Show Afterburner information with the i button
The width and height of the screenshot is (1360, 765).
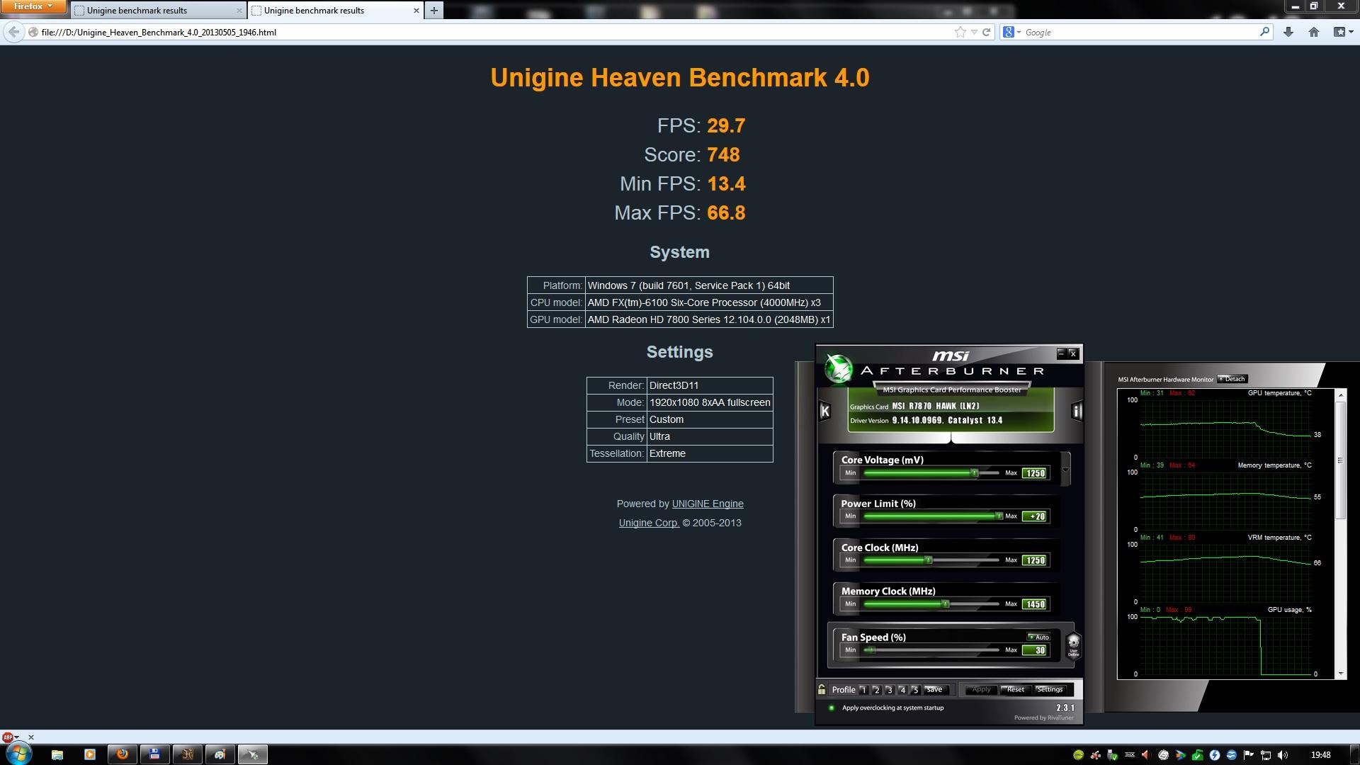point(1077,411)
